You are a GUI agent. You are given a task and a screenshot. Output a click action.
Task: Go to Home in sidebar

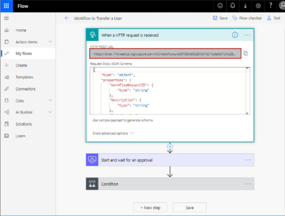coord(21,30)
